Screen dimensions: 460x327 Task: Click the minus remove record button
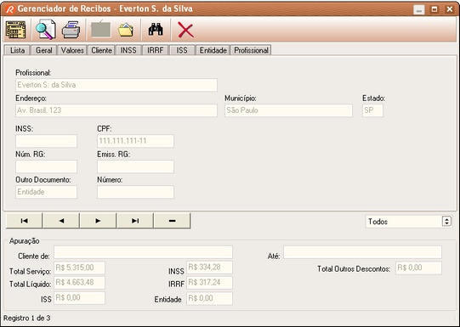173,221
